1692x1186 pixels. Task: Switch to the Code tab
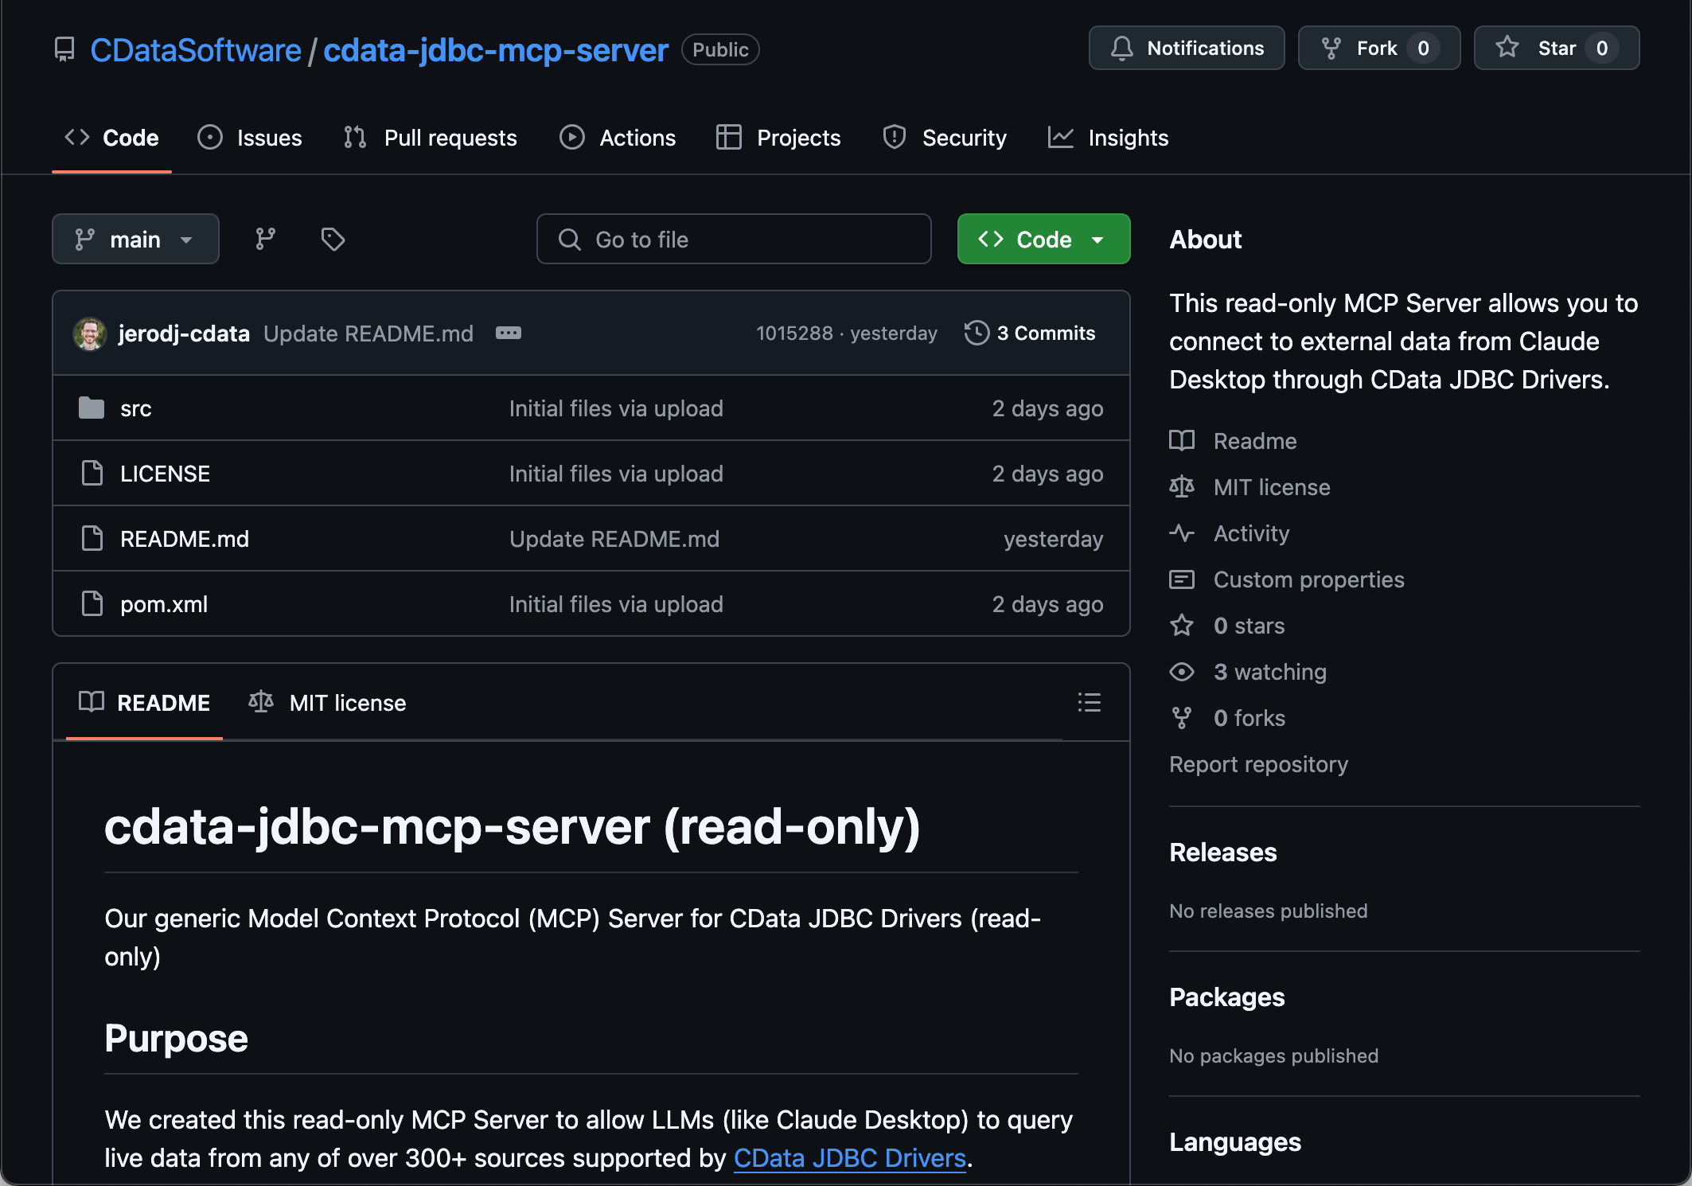[111, 138]
